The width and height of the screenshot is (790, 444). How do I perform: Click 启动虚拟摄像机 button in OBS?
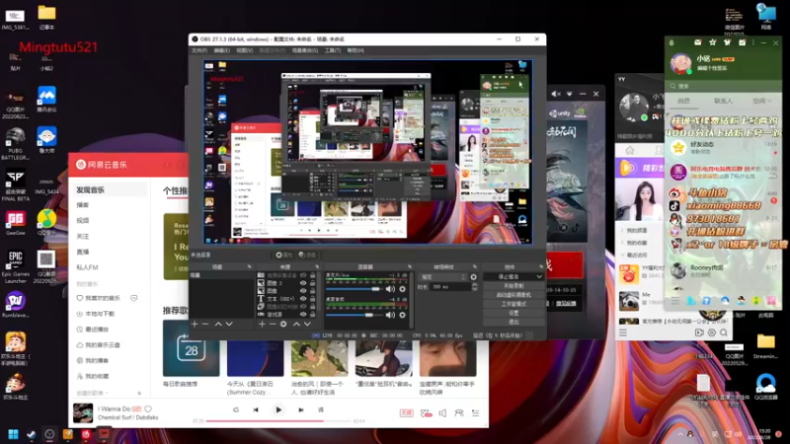coord(513,295)
